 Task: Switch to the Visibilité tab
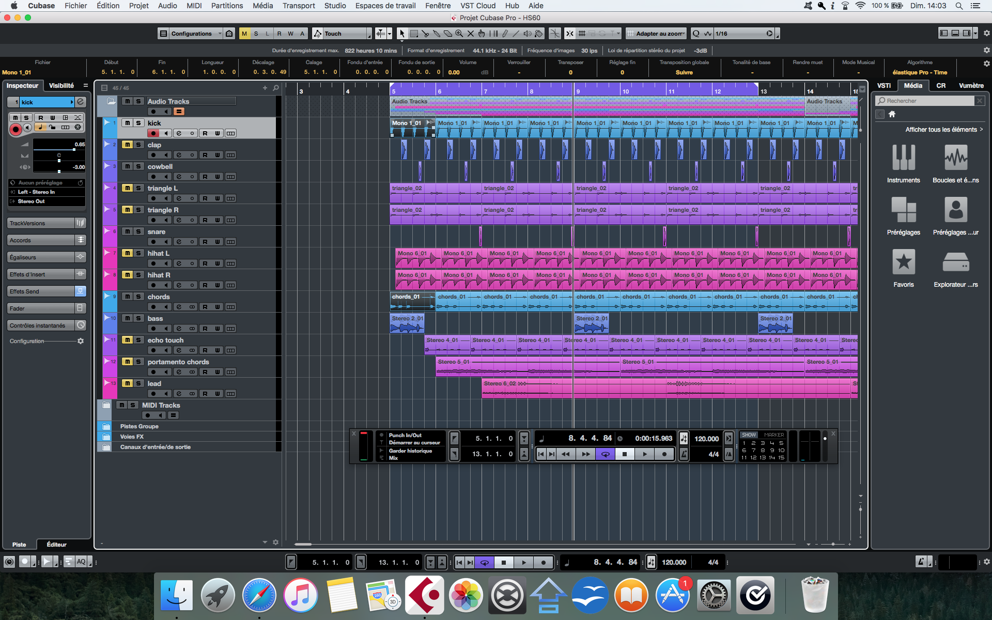click(x=61, y=86)
